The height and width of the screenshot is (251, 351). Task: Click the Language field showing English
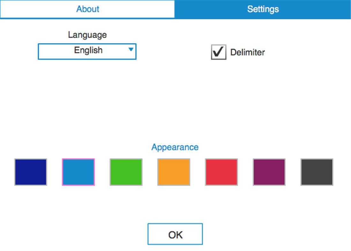(x=87, y=51)
